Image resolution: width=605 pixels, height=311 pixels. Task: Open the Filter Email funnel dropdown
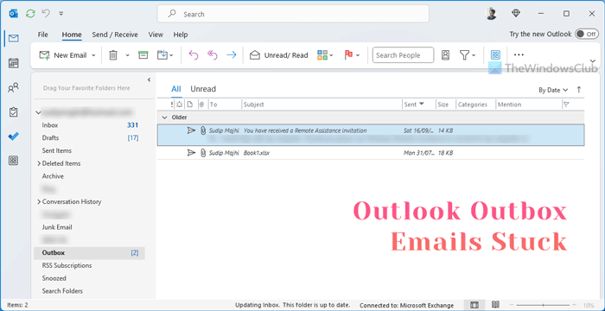468,55
